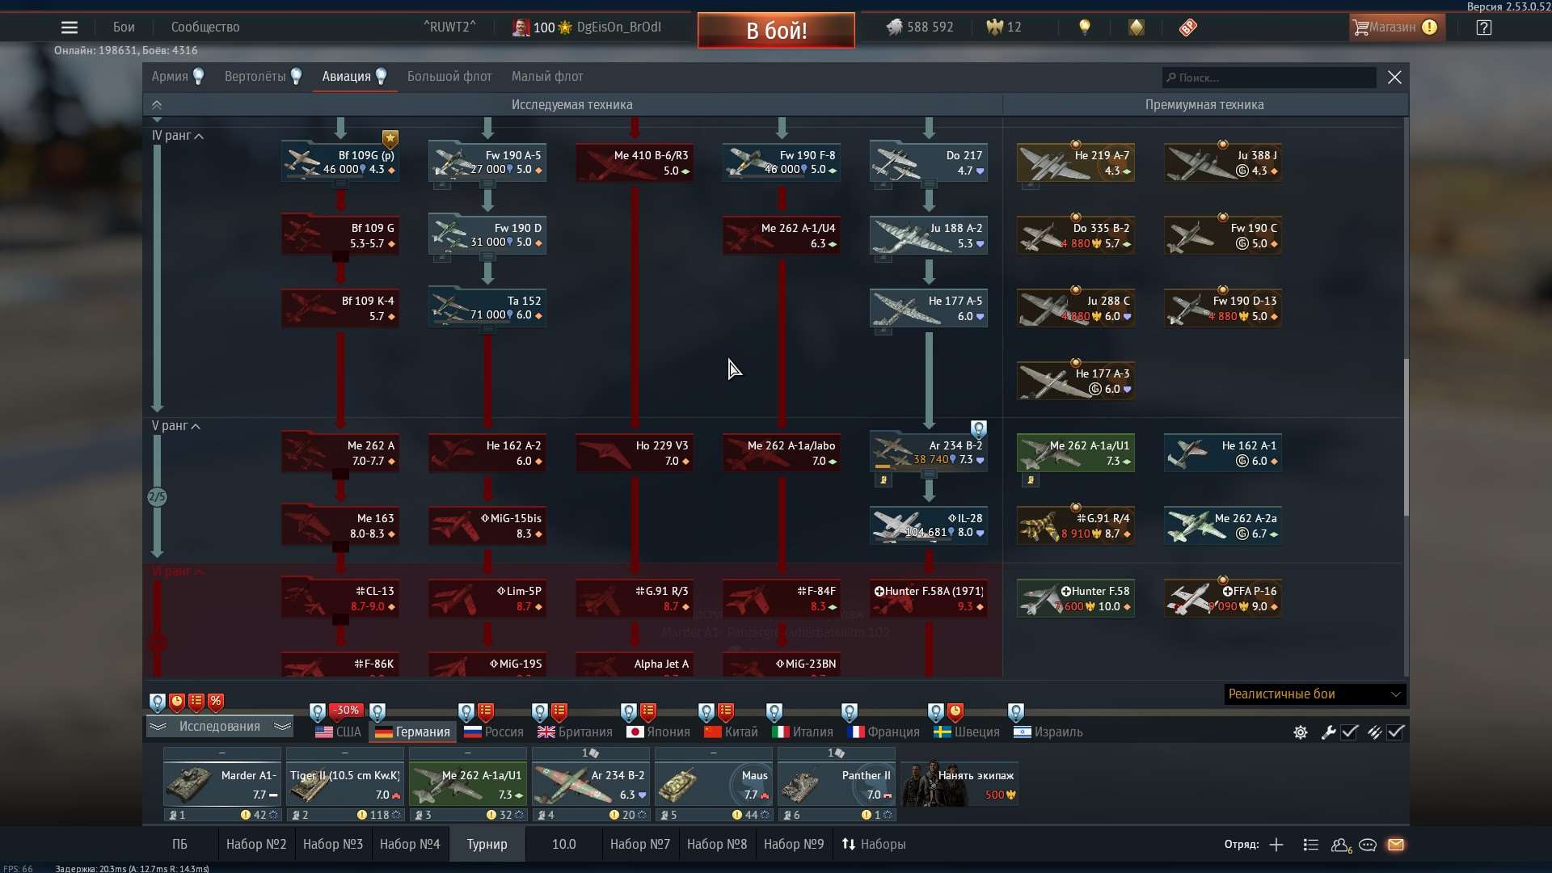Open the hamburger menu in the top left corner

pyautogui.click(x=70, y=27)
